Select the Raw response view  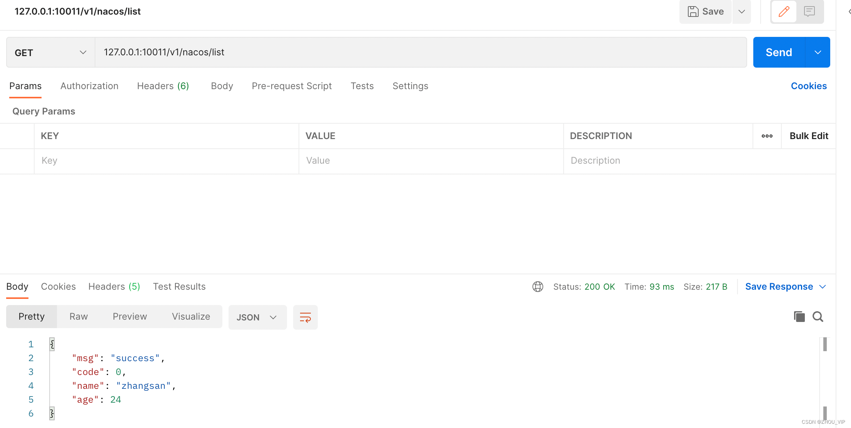[78, 317]
